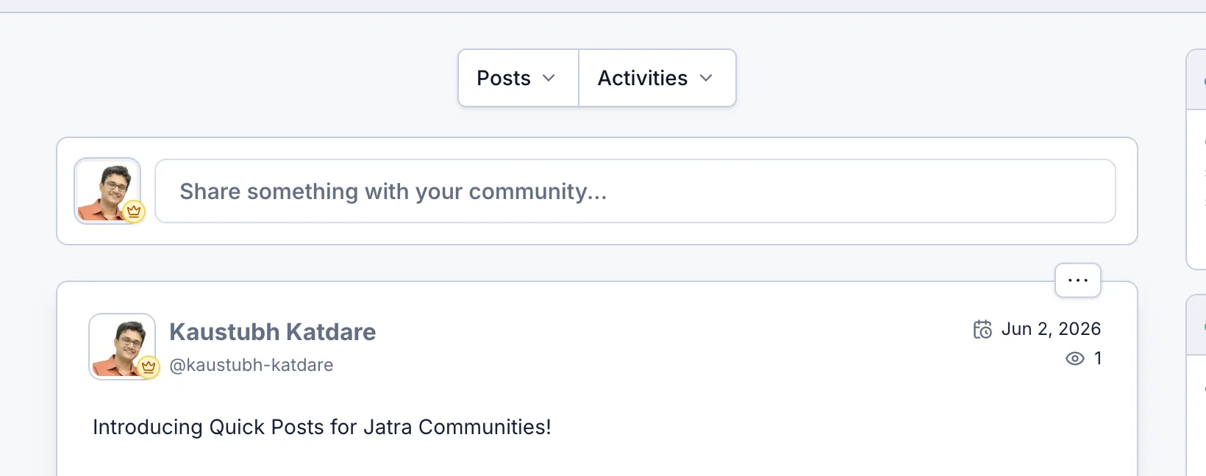Screen dimensions: 1206x476
Task: Click Kaustubh Katdare's avatar on the post
Action: (x=122, y=347)
